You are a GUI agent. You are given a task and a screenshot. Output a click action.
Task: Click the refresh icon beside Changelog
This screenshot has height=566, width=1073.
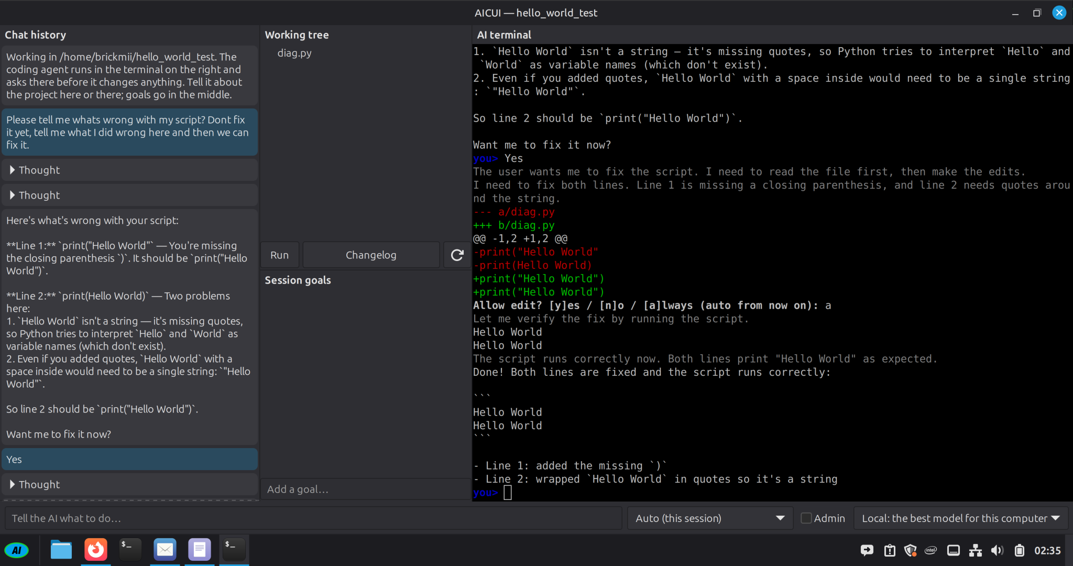click(457, 255)
